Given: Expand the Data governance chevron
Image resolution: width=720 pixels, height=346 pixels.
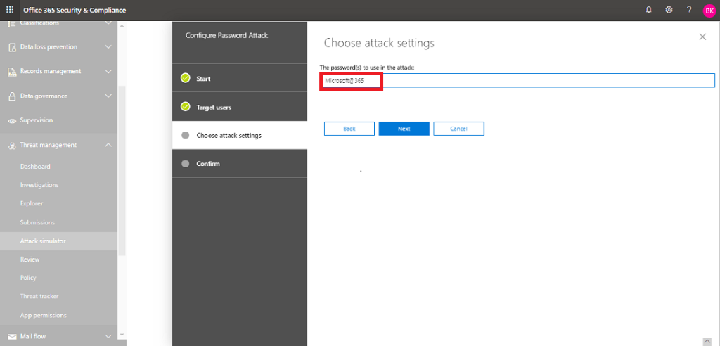Looking at the screenshot, I should [x=108, y=96].
